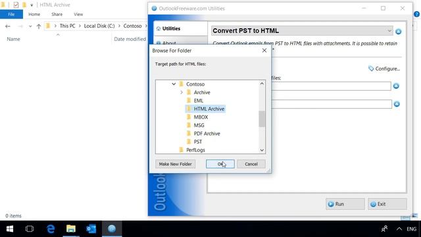Open the Windows Start menu
This screenshot has width=421, height=237.
coord(10,228)
